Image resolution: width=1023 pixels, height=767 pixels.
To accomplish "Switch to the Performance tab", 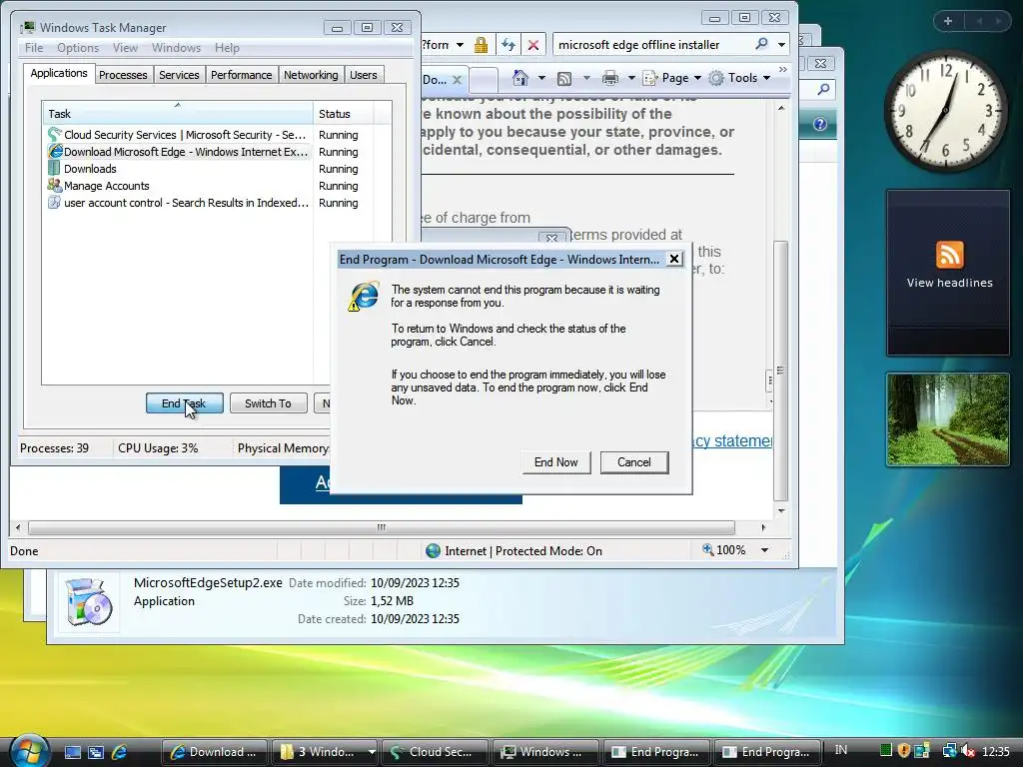I will click(x=241, y=74).
